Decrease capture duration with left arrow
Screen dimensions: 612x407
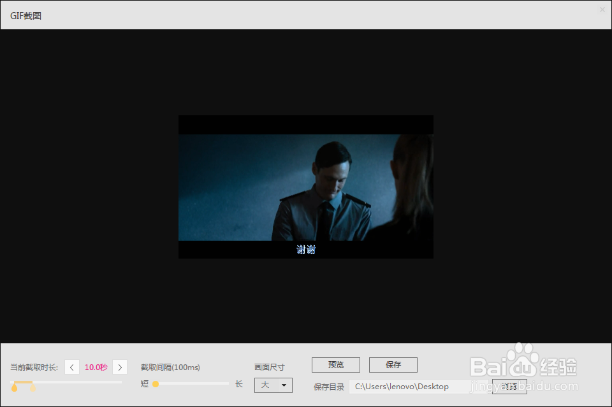(x=72, y=368)
